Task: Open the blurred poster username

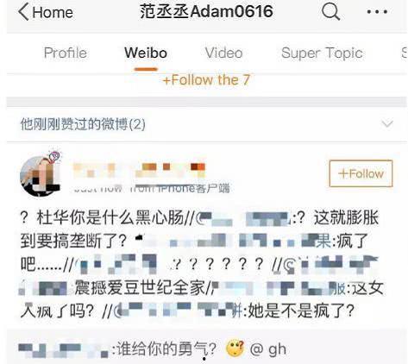Action: [x=140, y=169]
